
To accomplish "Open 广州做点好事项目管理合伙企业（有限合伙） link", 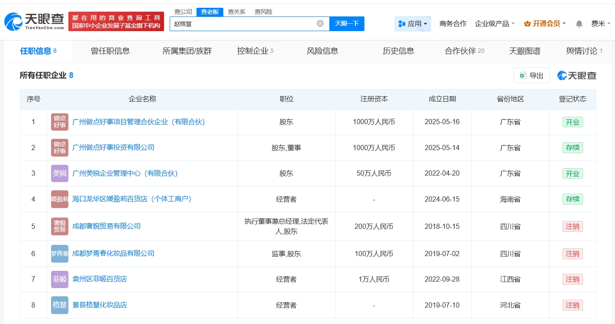I will [138, 122].
